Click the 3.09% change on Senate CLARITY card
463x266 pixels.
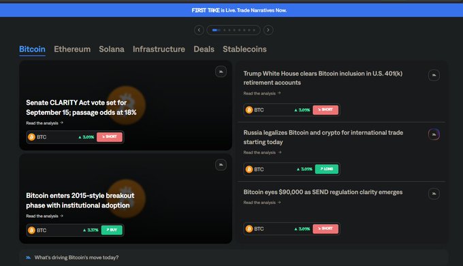click(x=86, y=137)
